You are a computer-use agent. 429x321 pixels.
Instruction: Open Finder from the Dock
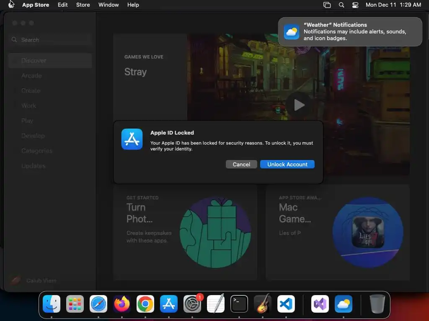(x=52, y=304)
